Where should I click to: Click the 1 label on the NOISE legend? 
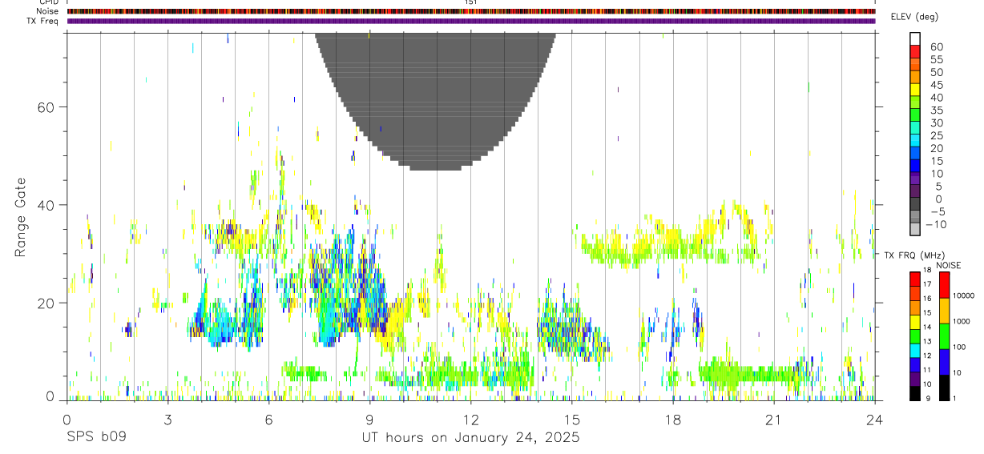tap(956, 398)
